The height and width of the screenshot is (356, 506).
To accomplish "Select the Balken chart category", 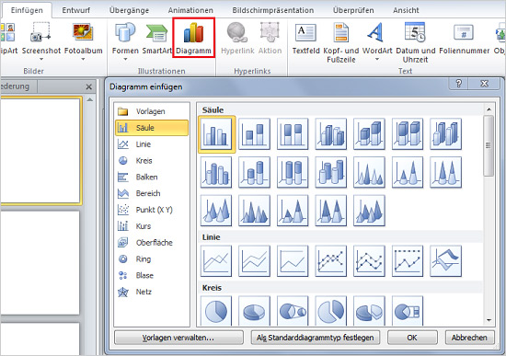I will click(152, 178).
